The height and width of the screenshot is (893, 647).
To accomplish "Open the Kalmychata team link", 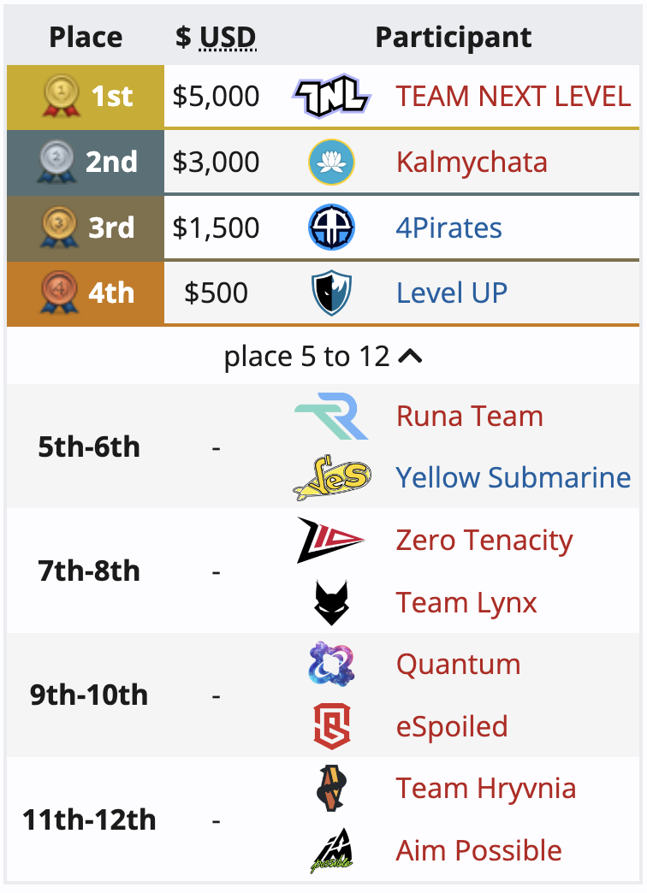I will [x=472, y=162].
